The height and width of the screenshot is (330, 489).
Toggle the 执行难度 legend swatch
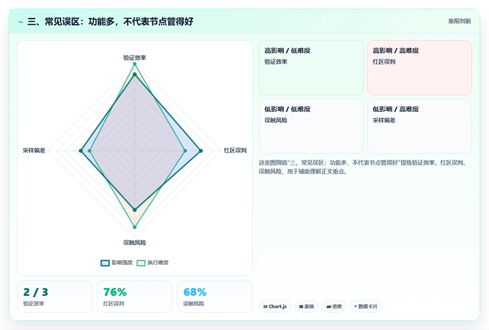pos(141,263)
